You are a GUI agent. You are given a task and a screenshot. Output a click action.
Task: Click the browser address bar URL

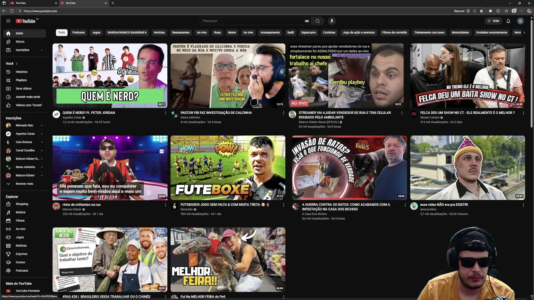coord(40,11)
